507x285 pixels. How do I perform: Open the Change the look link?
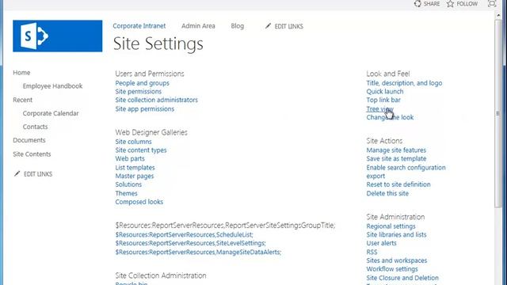click(390, 117)
